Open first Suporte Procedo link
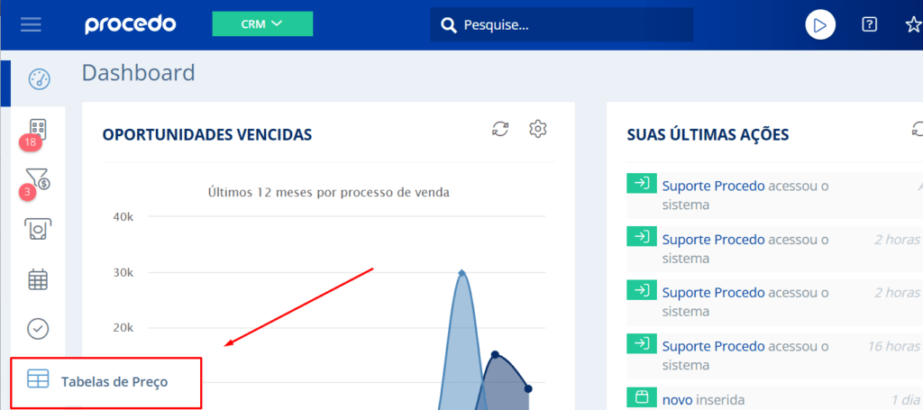 coord(714,187)
